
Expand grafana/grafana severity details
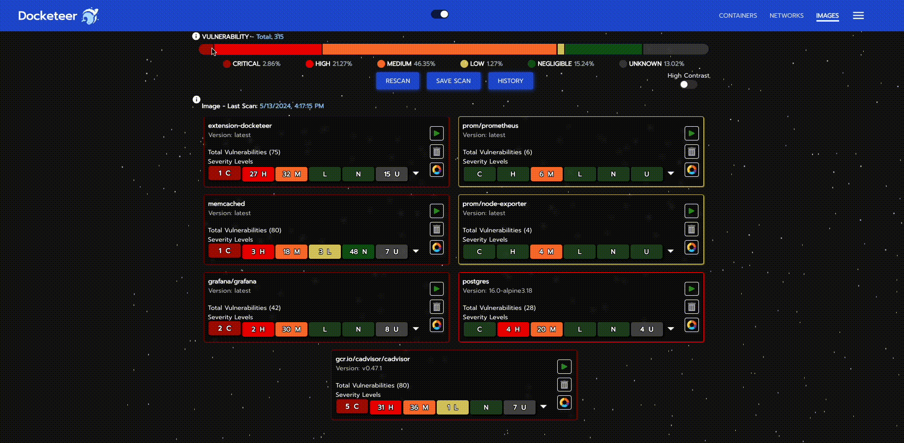(x=416, y=329)
